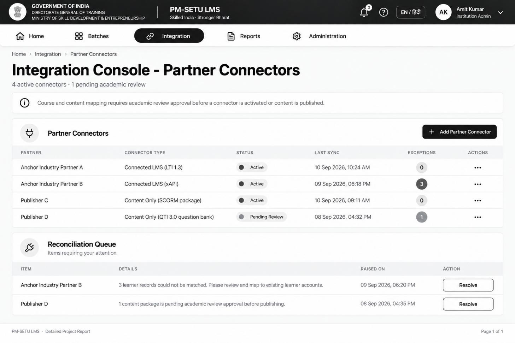Screen dimensions: 515x343
Task: Follow the Home breadcrumb link
Action: (19, 54)
